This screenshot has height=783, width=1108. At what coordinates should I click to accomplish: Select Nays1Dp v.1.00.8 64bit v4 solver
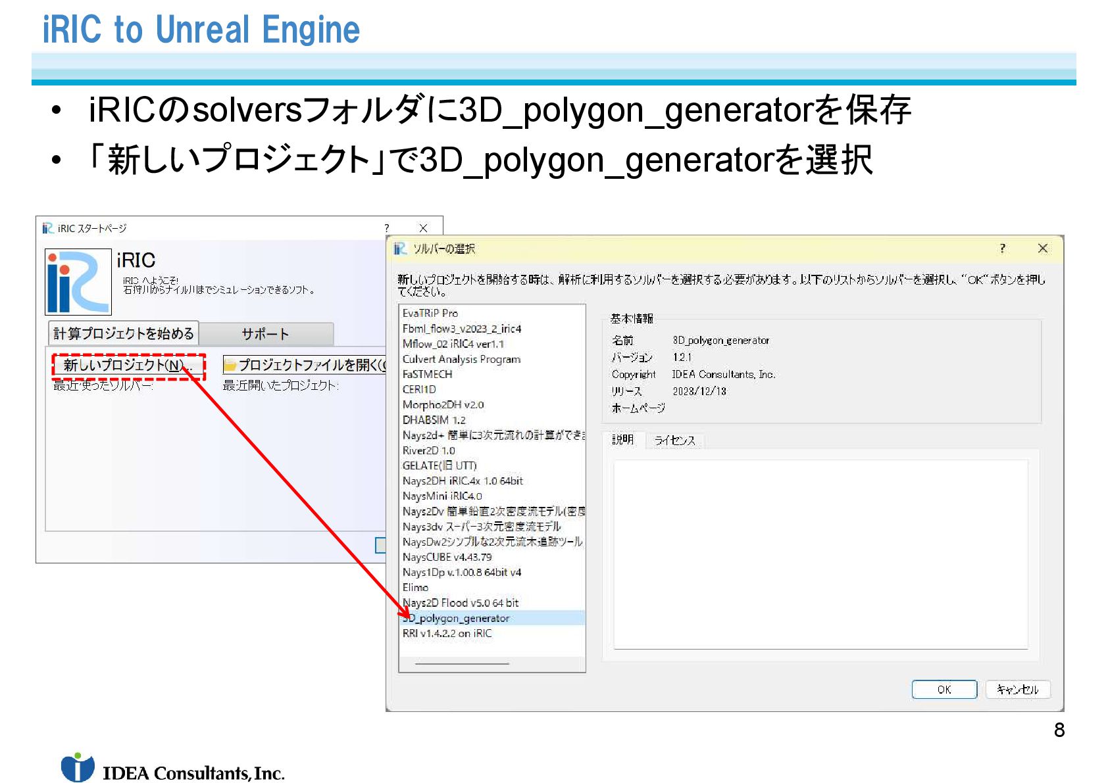[x=492, y=572]
